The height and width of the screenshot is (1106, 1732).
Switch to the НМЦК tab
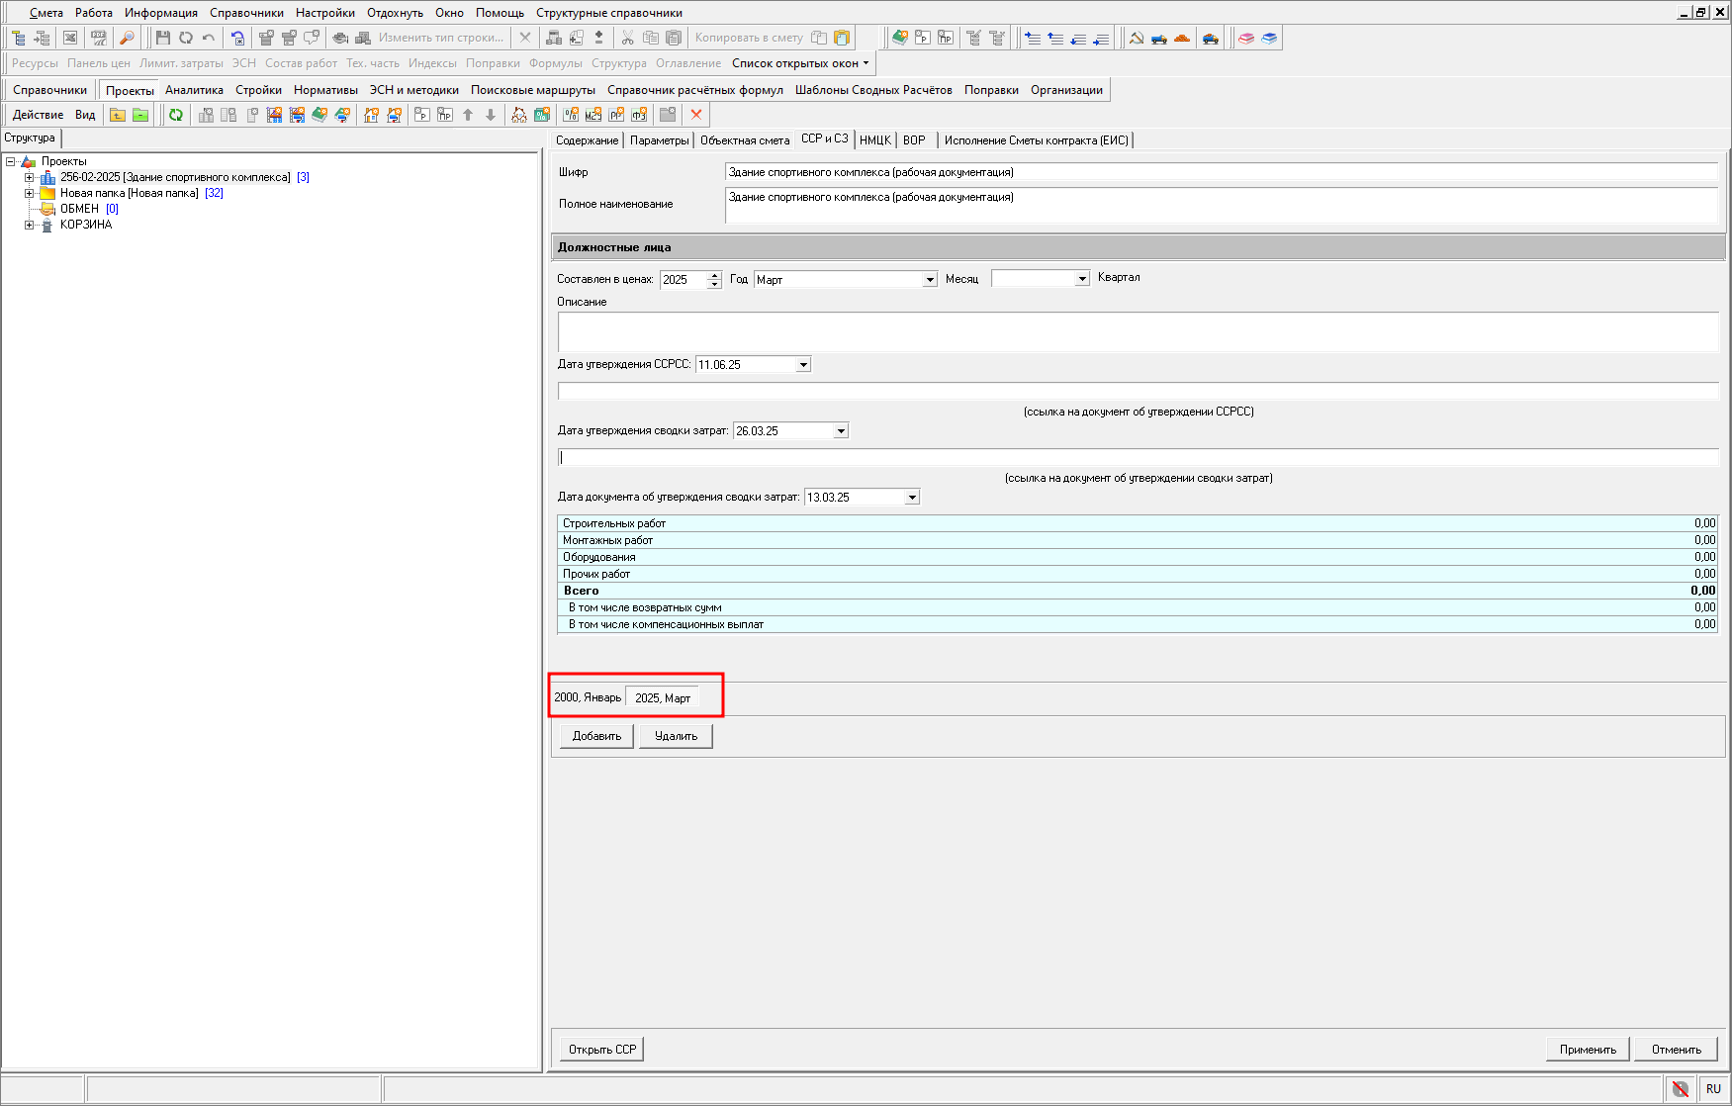click(874, 140)
